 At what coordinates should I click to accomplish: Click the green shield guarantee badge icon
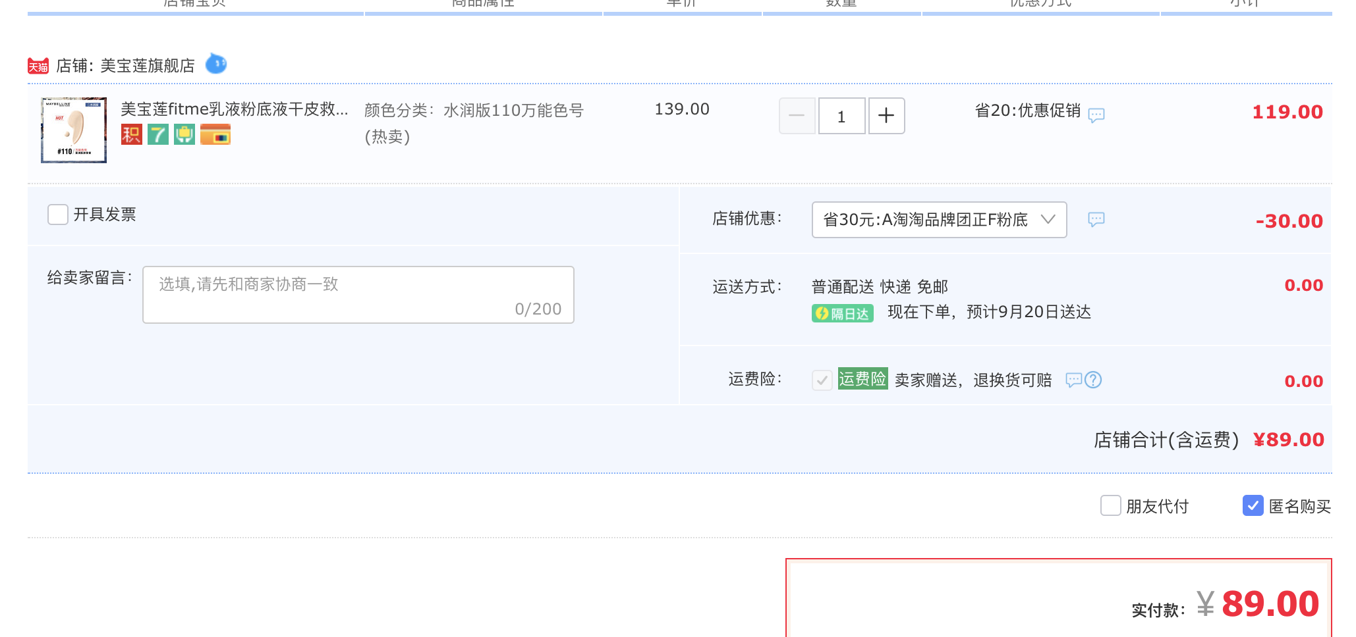click(x=184, y=134)
